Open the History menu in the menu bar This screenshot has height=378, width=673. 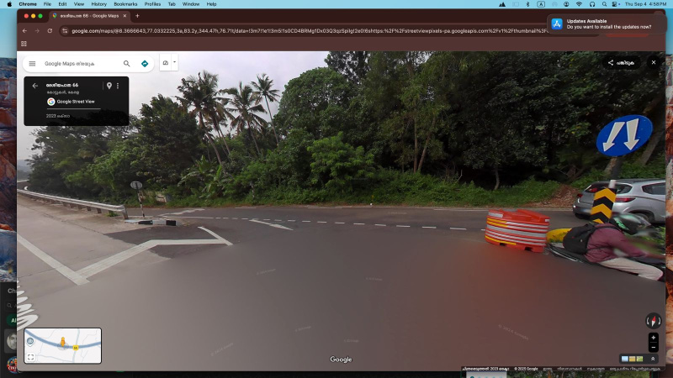[99, 4]
